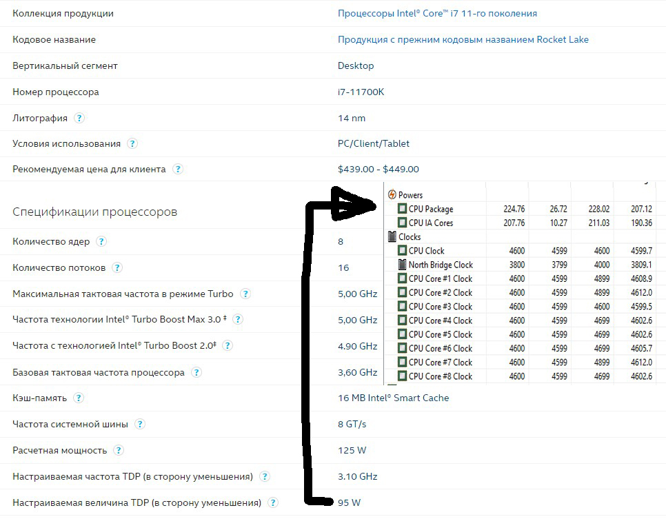Open the help icon next to Рекомендуемая цена для клиента
666x519 pixels.
[178, 169]
